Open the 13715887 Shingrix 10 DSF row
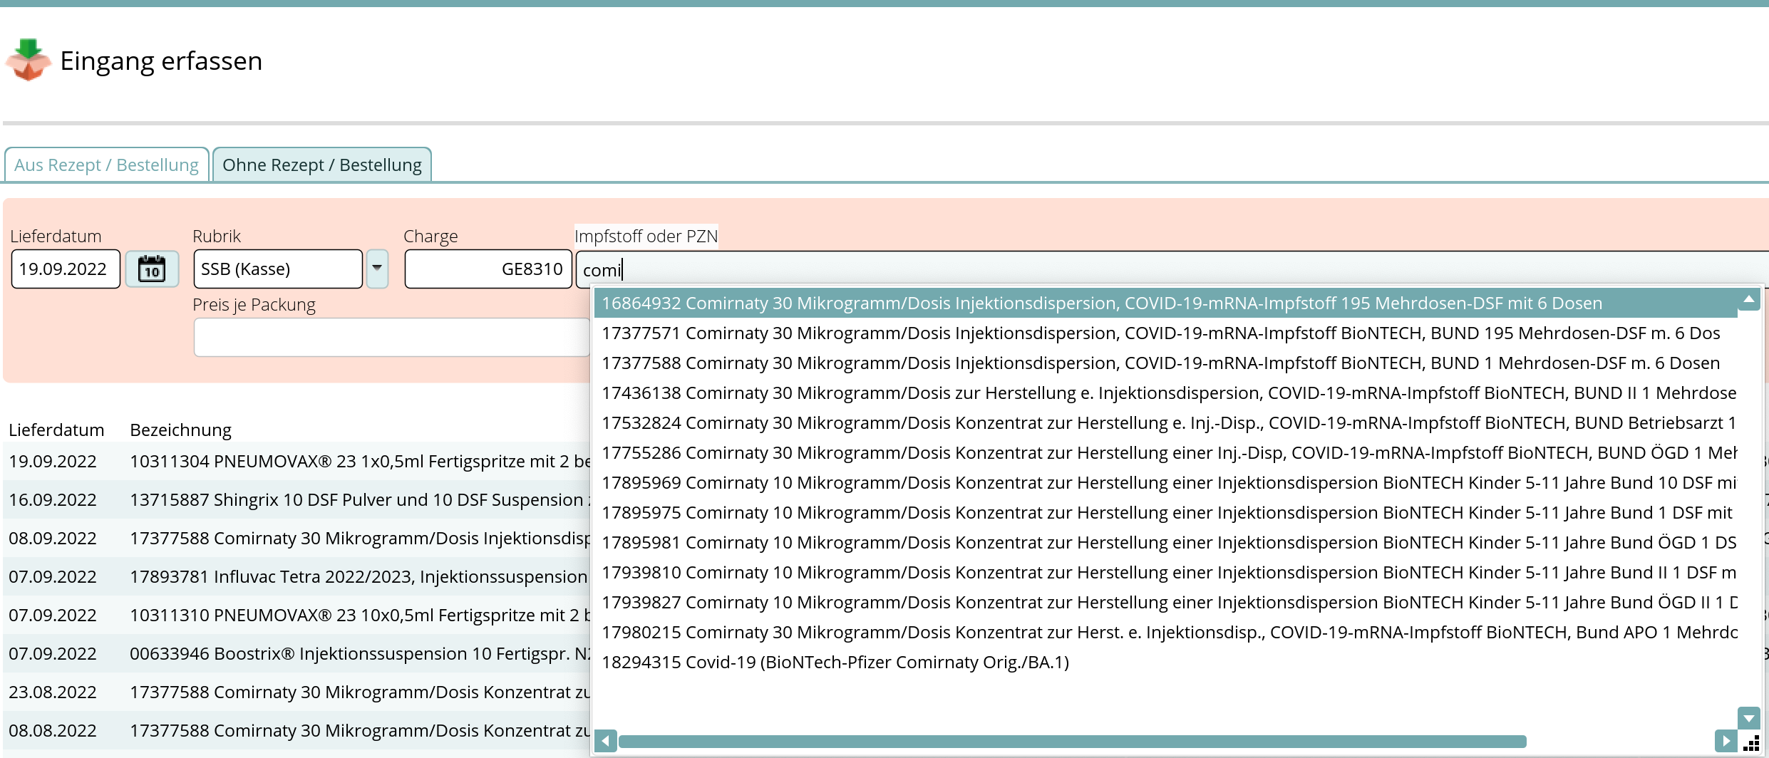 298,499
